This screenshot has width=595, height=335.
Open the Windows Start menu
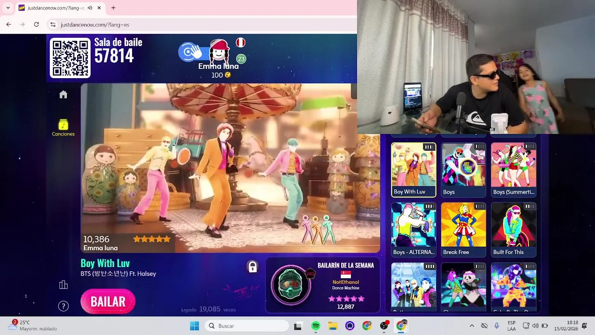[x=194, y=326]
